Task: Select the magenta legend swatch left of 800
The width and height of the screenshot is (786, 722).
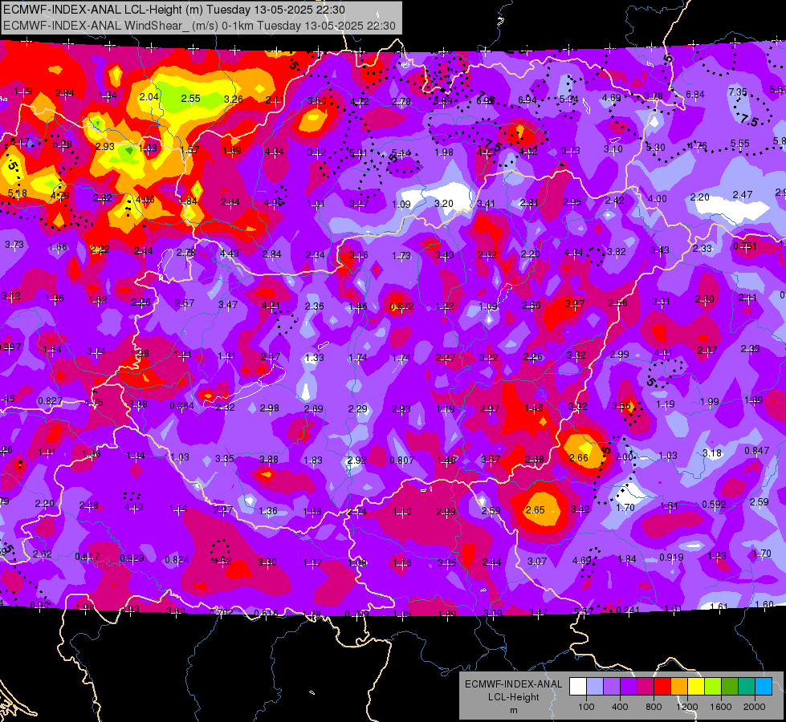Action: tap(645, 686)
